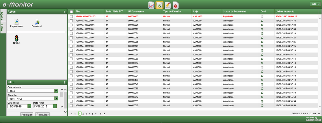The height and width of the screenshot is (123, 322).
Task: Click the Pesquisar button
Action: coord(42,115)
